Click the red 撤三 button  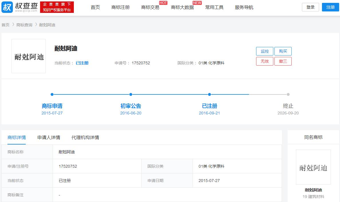click(x=283, y=61)
